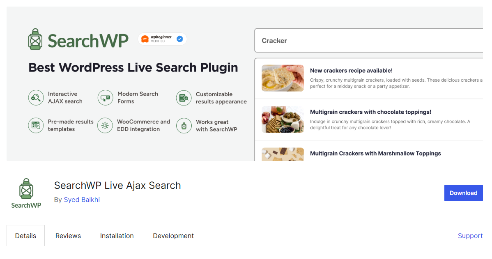Click the multigrain crackers with chocolate thumbnail

pyautogui.click(x=283, y=119)
